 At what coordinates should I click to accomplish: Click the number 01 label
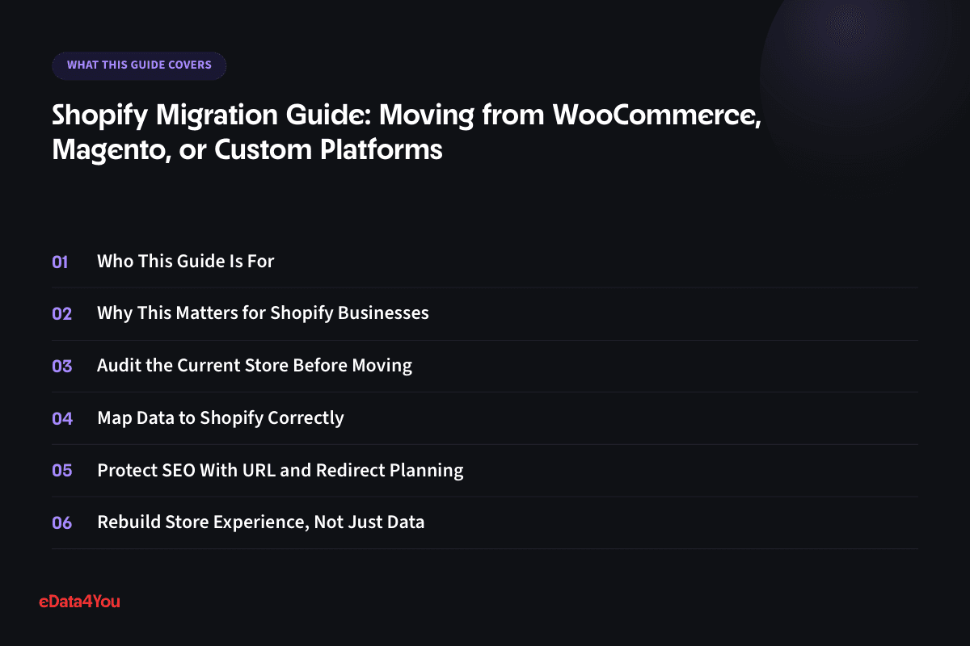pyautogui.click(x=61, y=262)
